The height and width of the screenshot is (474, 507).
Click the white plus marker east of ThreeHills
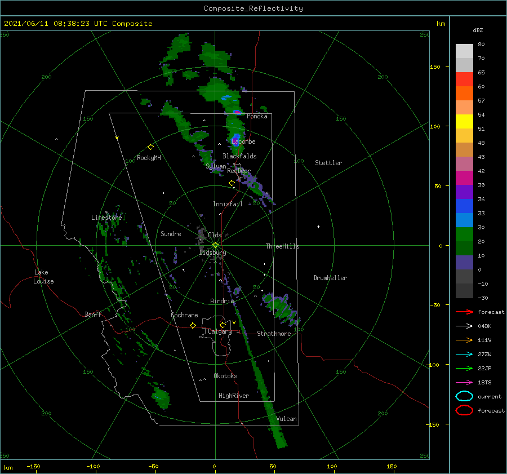pyautogui.click(x=318, y=227)
